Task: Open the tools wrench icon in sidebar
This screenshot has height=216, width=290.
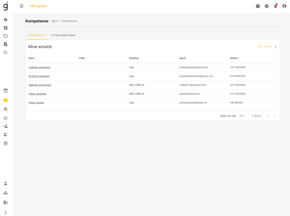Action: 6,109
